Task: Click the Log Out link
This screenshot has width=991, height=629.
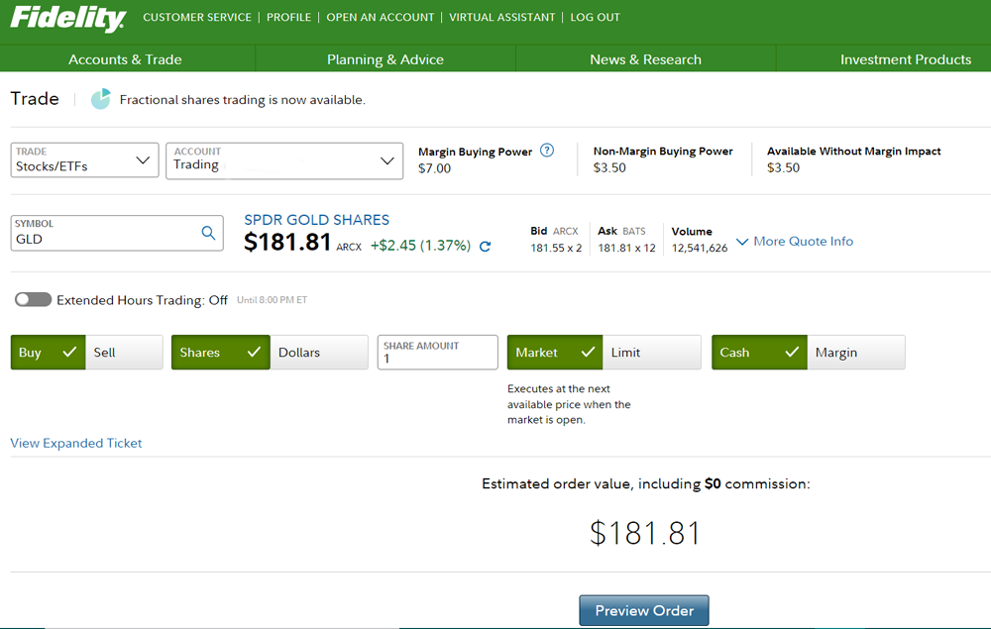Action: (595, 17)
